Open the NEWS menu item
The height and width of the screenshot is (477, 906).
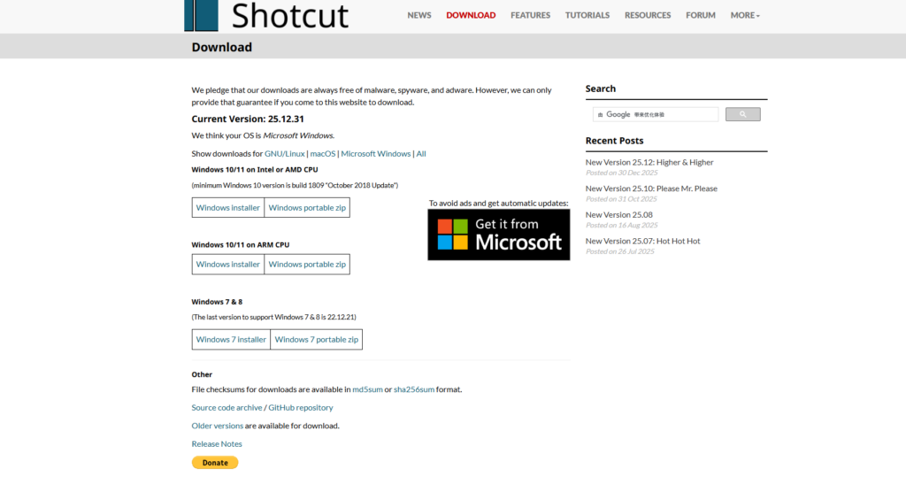pos(419,15)
